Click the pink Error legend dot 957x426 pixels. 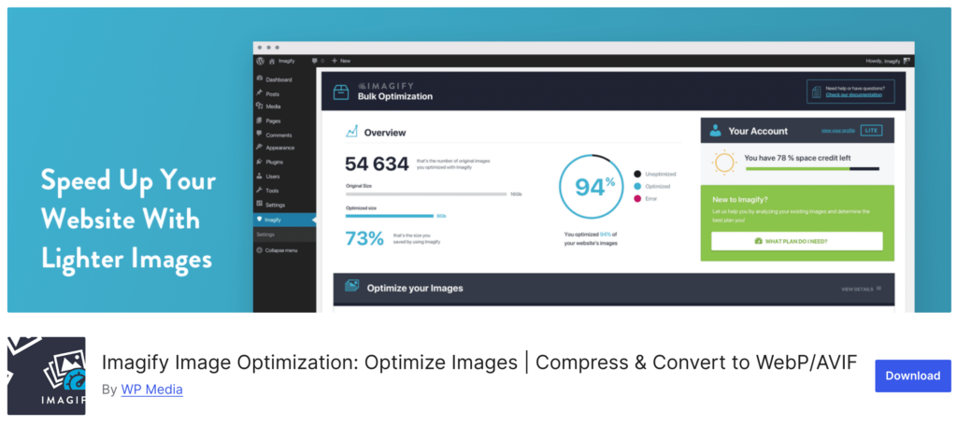point(637,198)
